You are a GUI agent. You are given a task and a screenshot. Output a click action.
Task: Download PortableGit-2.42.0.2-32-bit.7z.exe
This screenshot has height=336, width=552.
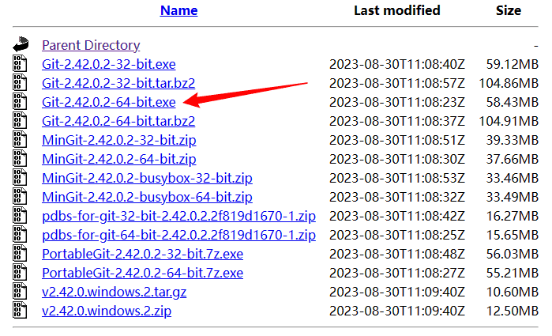point(142,254)
